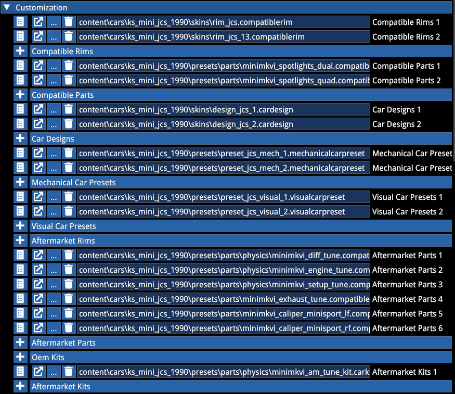This screenshot has height=394, width=455.
Task: Add a new Visual Car Presets entry
Action: click(x=20, y=225)
